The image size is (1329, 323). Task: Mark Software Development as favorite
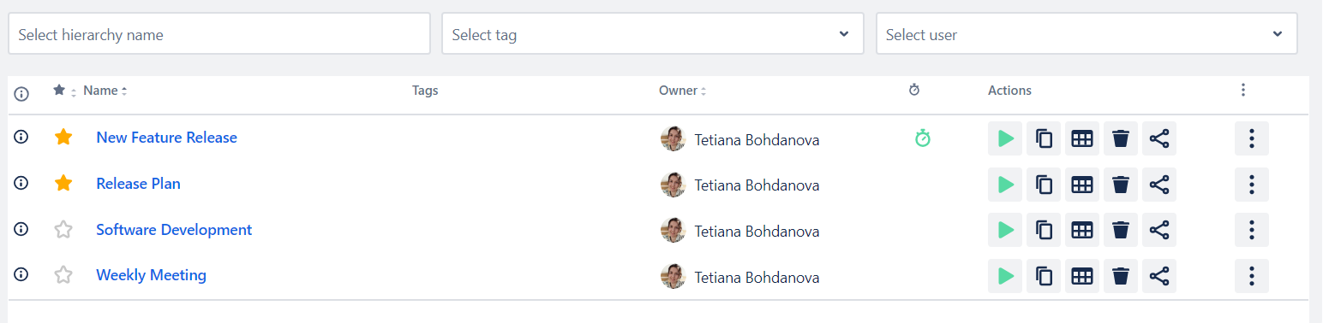[x=63, y=229]
